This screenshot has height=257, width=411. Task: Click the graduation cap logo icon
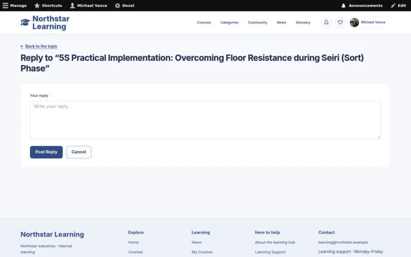pos(25,22)
